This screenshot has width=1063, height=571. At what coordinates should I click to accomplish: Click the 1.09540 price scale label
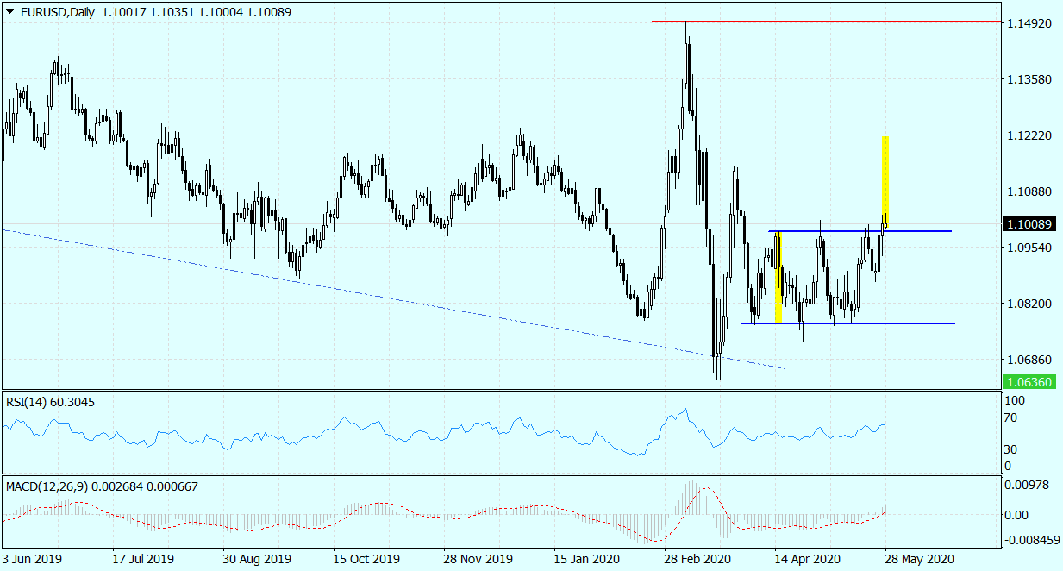[x=1029, y=248]
